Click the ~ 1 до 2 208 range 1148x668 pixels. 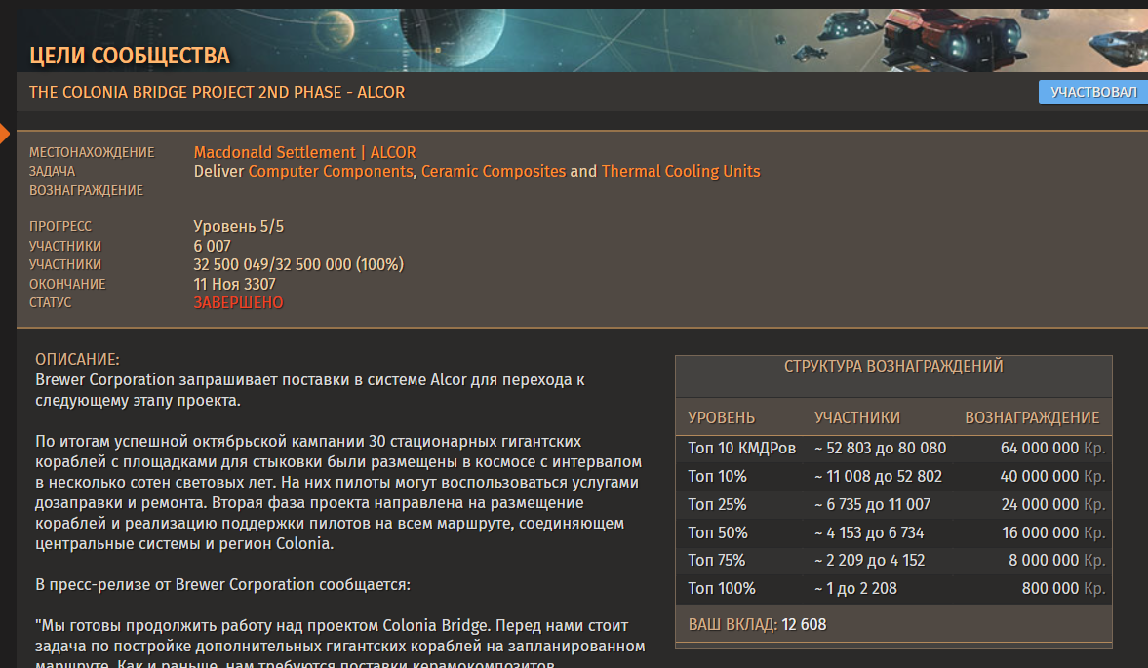855,588
